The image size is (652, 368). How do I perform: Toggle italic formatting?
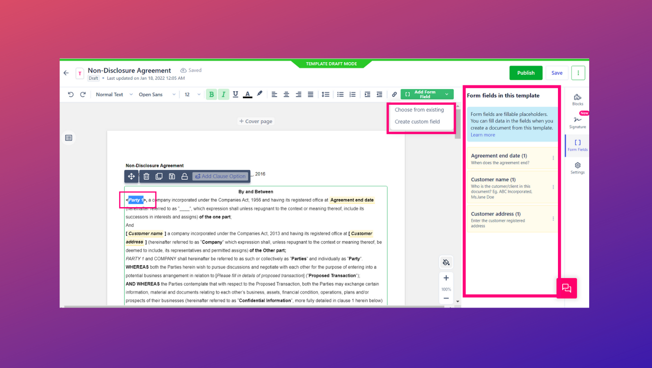[x=223, y=94]
